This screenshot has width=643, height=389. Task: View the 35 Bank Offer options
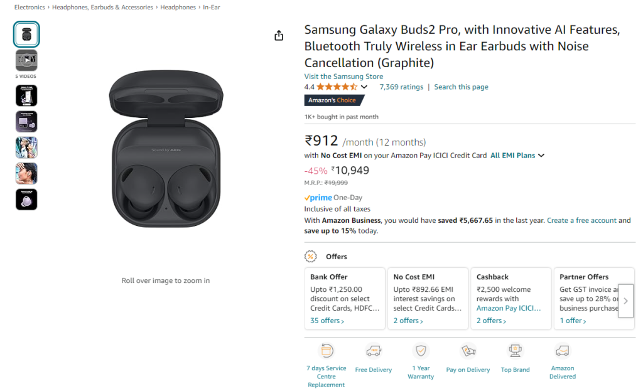pos(326,320)
